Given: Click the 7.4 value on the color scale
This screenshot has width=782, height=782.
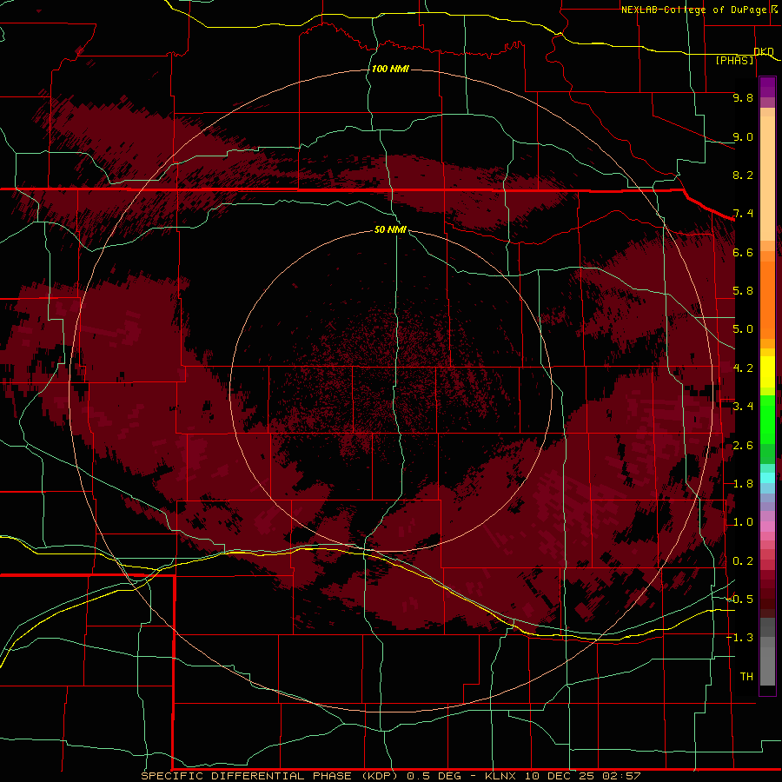Looking at the screenshot, I should click(743, 214).
